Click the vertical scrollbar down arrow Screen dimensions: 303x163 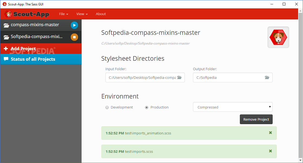[300, 160]
